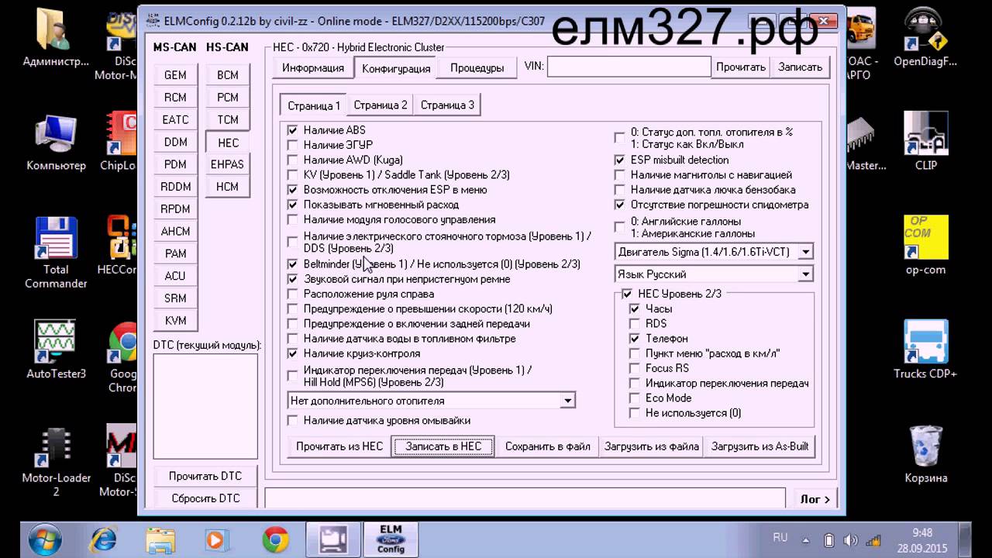The height and width of the screenshot is (558, 992).
Task: Enable Наличие AWD (Kuga) checkbox
Action: tap(292, 160)
